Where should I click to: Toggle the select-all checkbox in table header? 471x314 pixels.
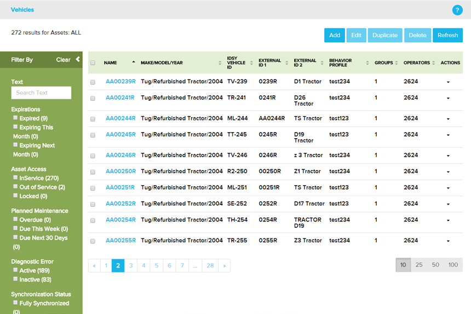point(93,63)
